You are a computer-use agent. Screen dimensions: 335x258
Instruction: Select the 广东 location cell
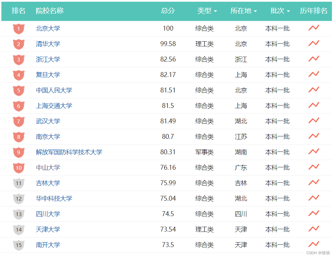[x=241, y=168]
